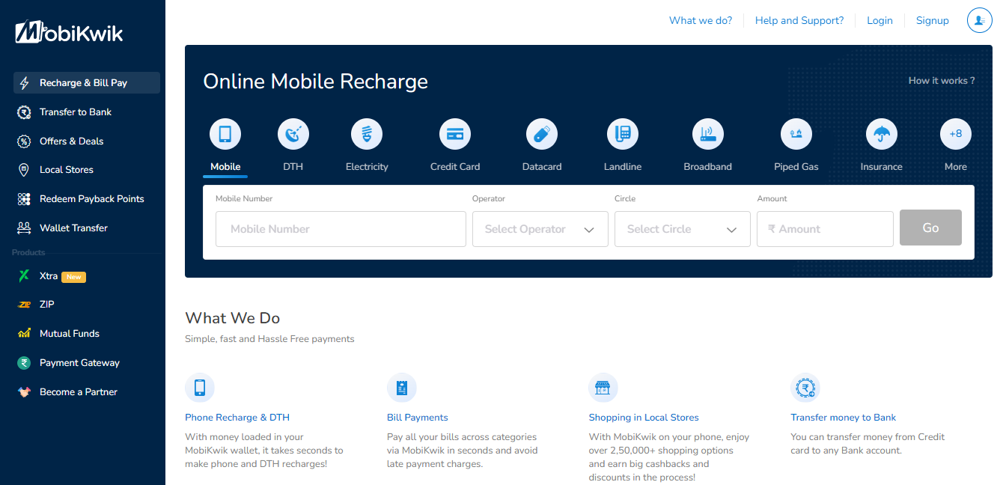Click the Signup link
This screenshot has width=1006, height=485.
click(x=933, y=21)
